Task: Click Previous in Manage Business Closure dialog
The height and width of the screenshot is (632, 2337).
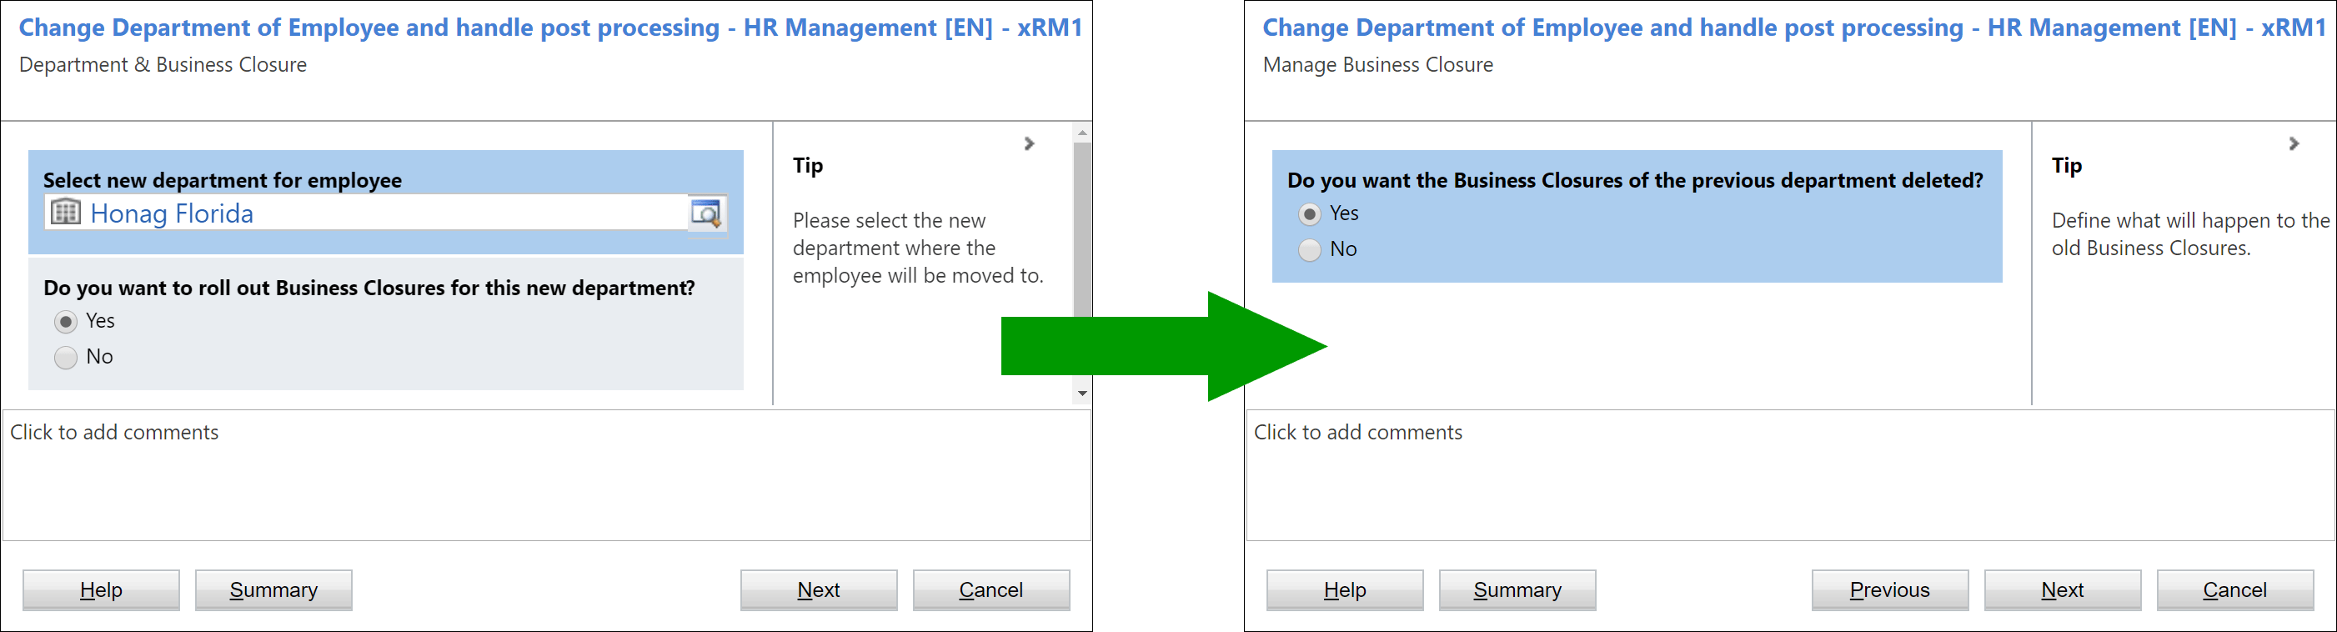Action: 1890,590
